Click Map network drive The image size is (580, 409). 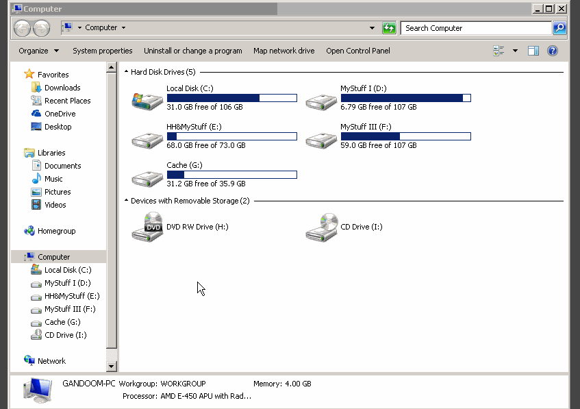tap(283, 51)
